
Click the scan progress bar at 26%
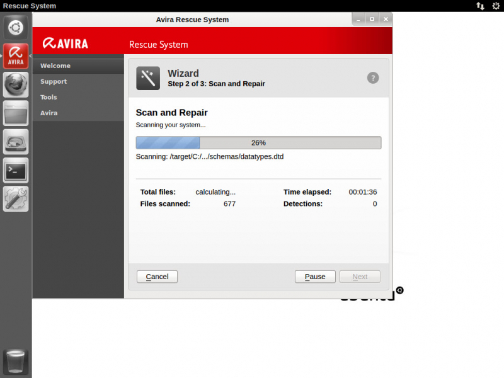(x=258, y=143)
